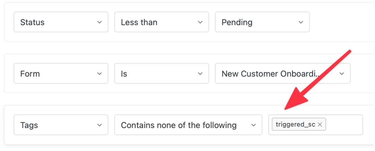Open the Form field dropdown
This screenshot has height=151, width=375.
click(x=57, y=74)
